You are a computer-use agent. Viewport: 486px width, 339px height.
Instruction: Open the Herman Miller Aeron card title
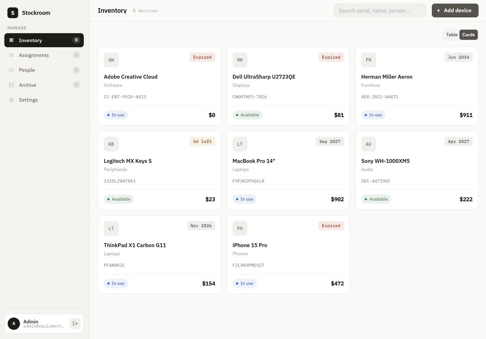387,77
